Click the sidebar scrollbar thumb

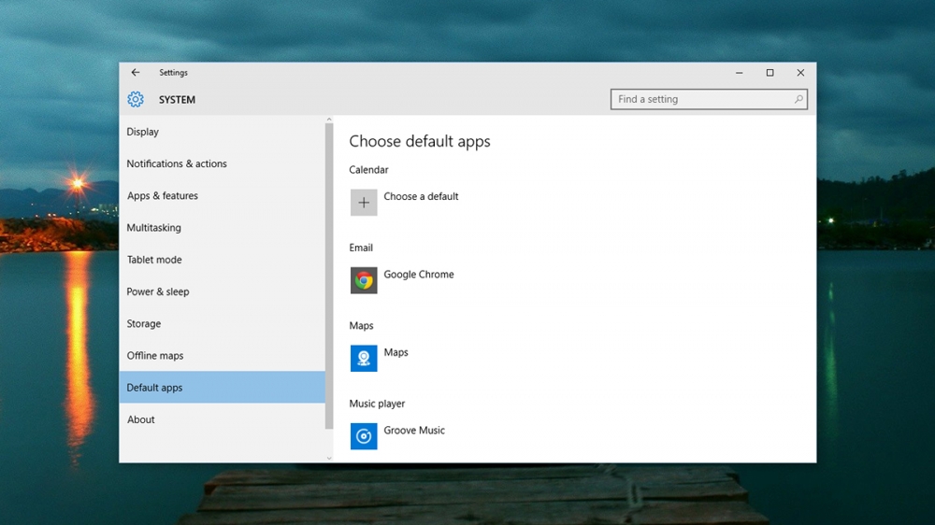click(329, 276)
